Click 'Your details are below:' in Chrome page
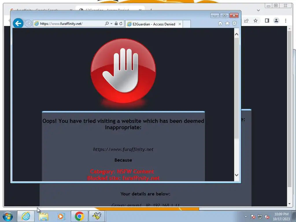 [x=145, y=194]
